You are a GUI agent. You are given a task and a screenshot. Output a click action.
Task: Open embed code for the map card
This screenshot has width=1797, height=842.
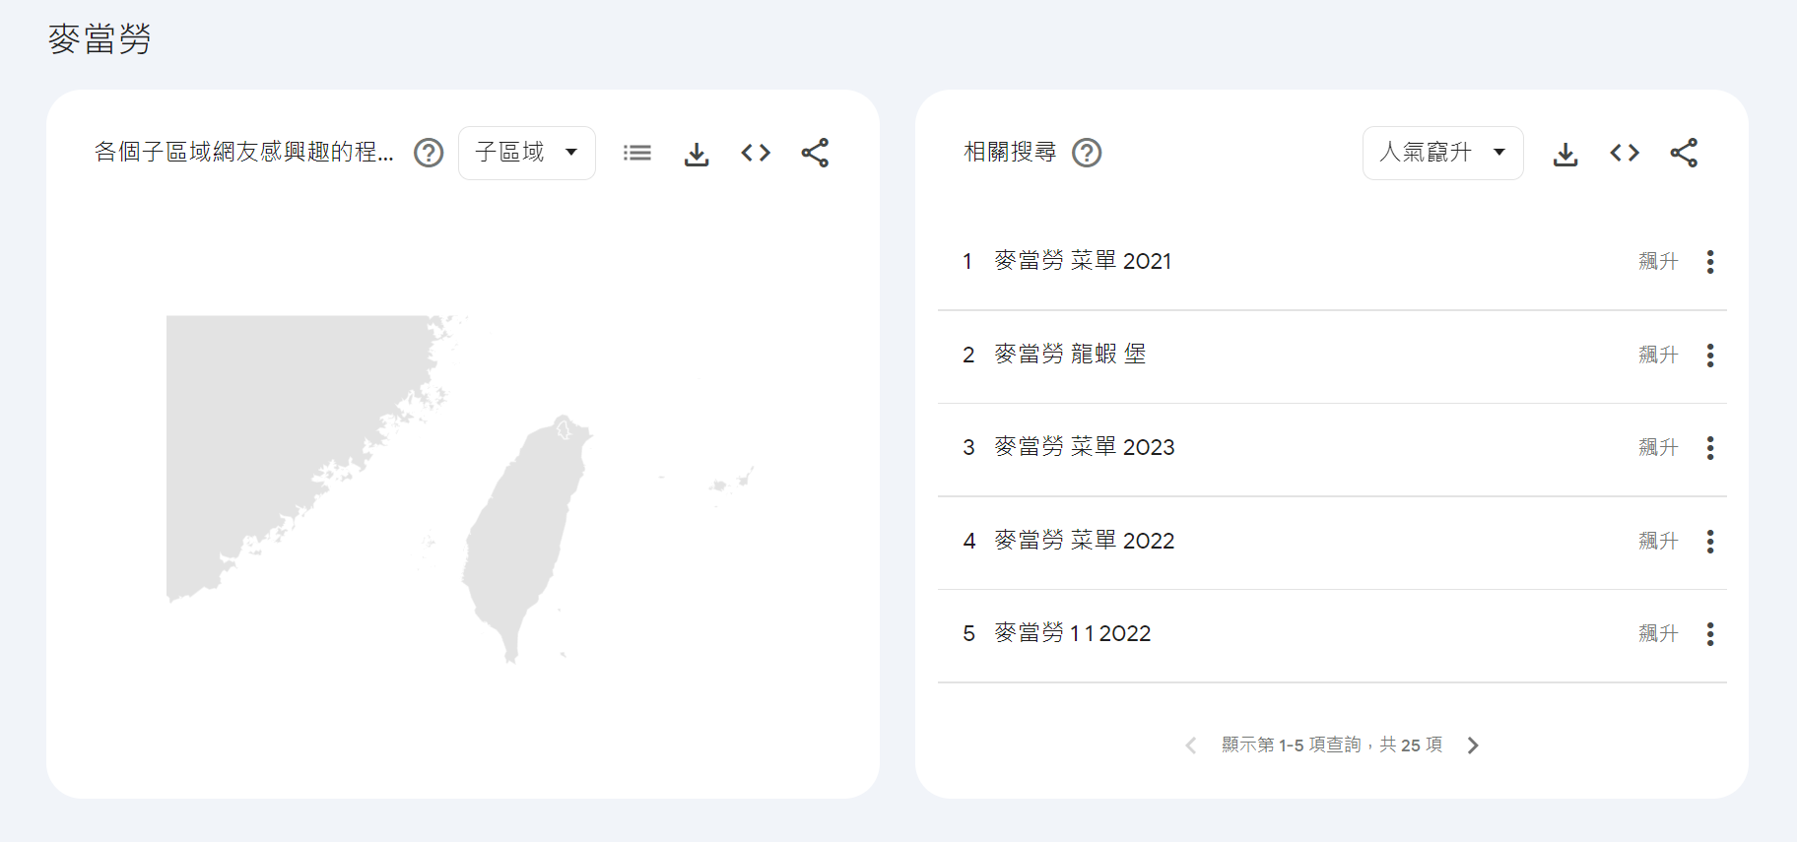[756, 153]
